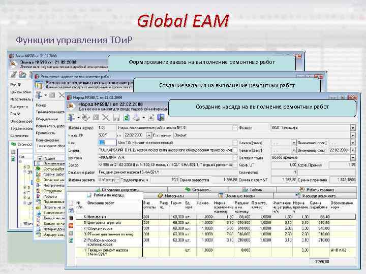The height and width of the screenshot is (274, 366).
Task: Click green refresh side icon beside works table
Action: (x=71, y=240)
